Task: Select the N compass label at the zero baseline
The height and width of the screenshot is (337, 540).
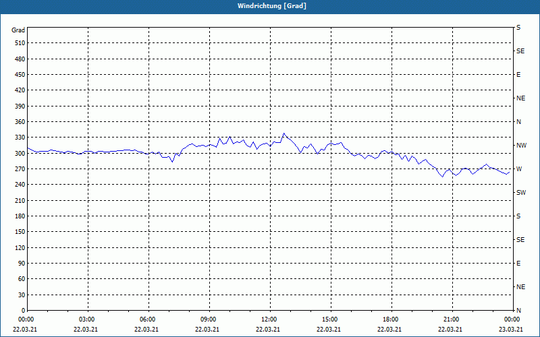Action: (518, 311)
